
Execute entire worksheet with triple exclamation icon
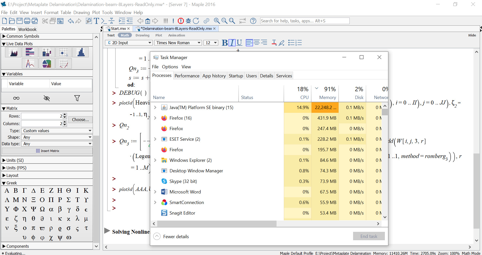click(166, 21)
